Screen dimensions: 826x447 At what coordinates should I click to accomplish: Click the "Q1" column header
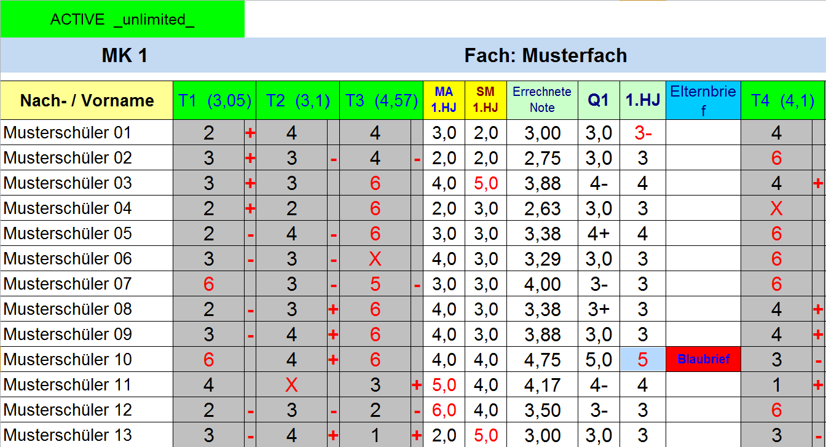click(x=599, y=100)
